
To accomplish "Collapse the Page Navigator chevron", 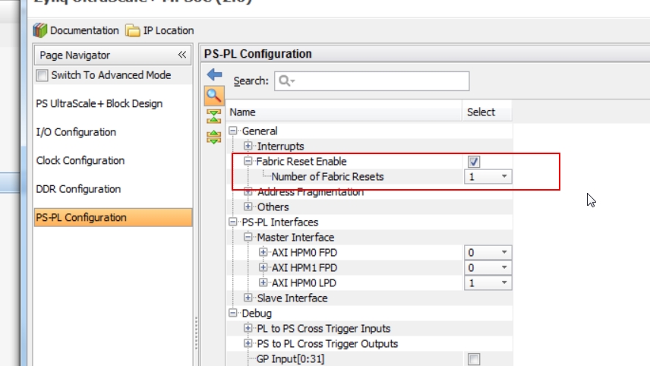I will (182, 55).
